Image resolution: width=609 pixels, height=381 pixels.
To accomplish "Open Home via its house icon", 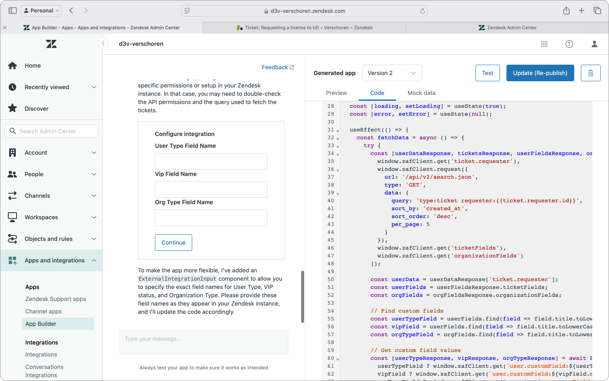I will [12, 66].
